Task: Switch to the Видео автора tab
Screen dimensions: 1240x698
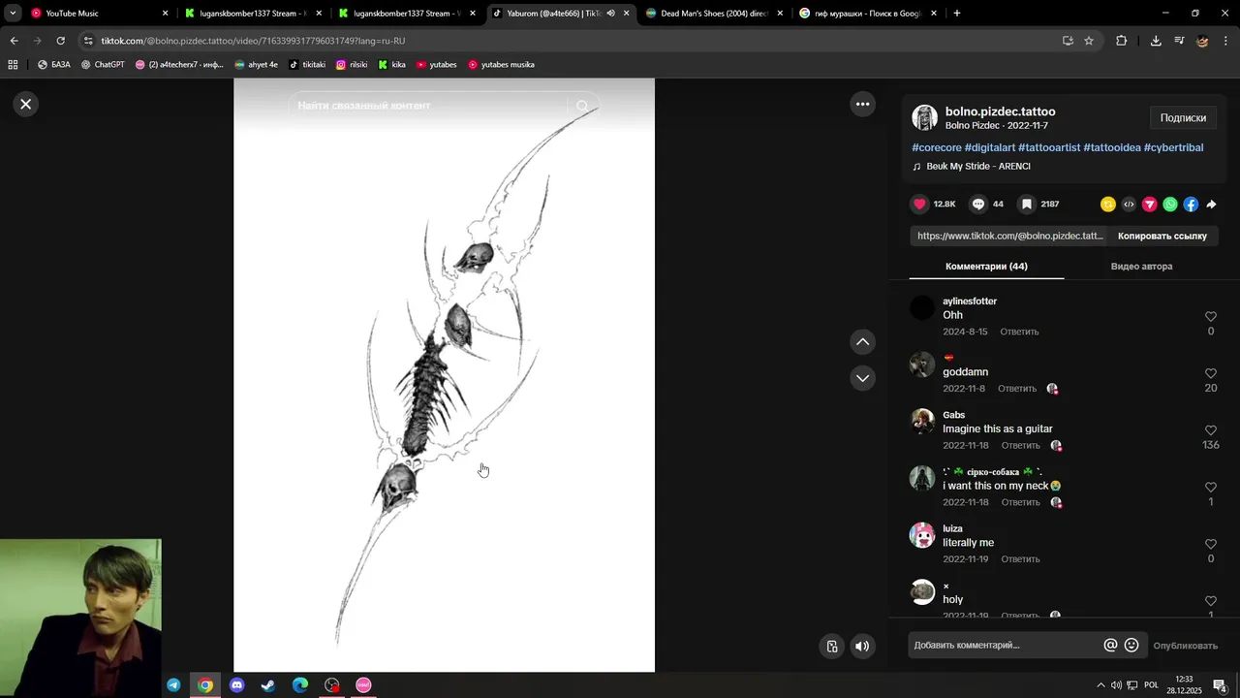Action: (x=1141, y=266)
